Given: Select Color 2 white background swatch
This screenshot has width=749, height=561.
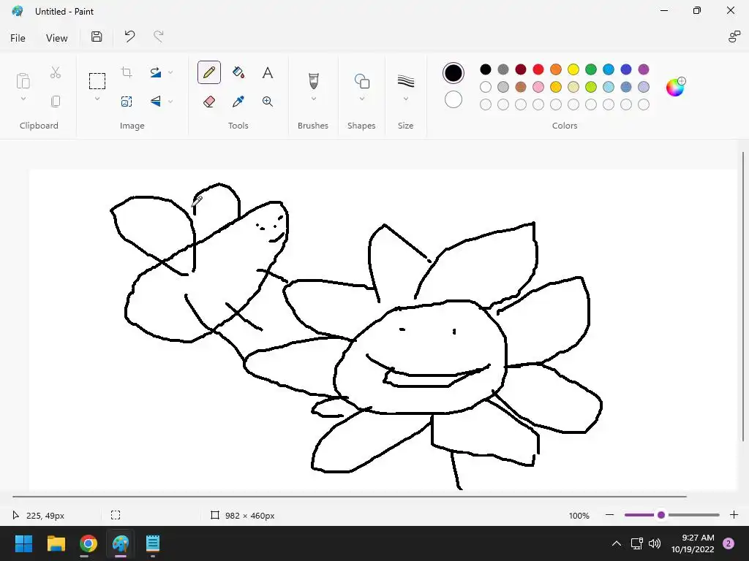Looking at the screenshot, I should click(x=453, y=99).
